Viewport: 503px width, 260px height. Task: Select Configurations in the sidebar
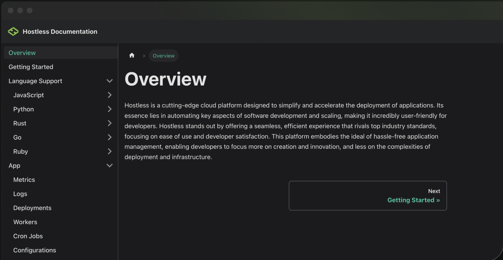tap(34, 250)
